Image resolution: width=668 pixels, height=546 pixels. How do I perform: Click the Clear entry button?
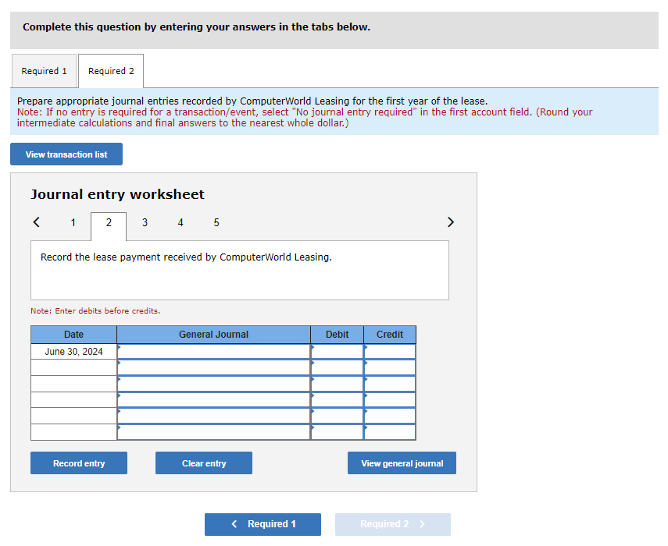tap(204, 463)
